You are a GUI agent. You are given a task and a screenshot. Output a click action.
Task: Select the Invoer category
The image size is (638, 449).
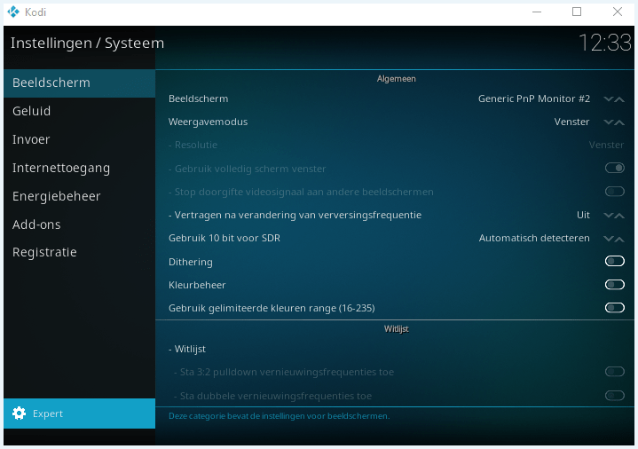pos(79,139)
